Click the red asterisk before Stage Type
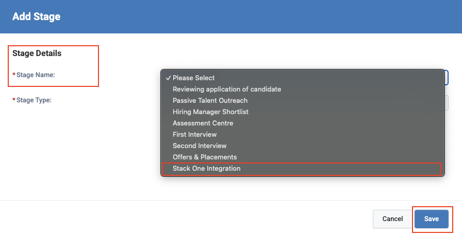This screenshot has height=236, width=462. tap(14, 100)
